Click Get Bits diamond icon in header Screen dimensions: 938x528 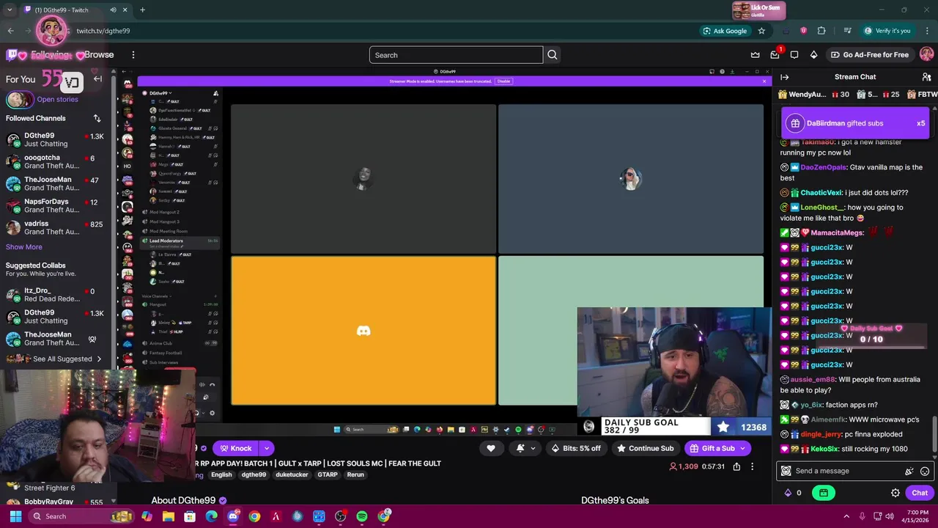(813, 55)
